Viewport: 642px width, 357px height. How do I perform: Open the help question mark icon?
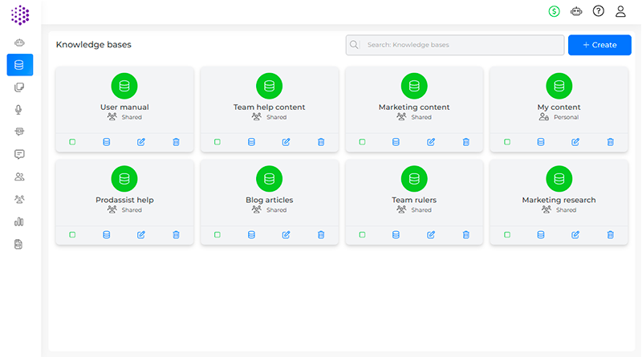click(598, 11)
